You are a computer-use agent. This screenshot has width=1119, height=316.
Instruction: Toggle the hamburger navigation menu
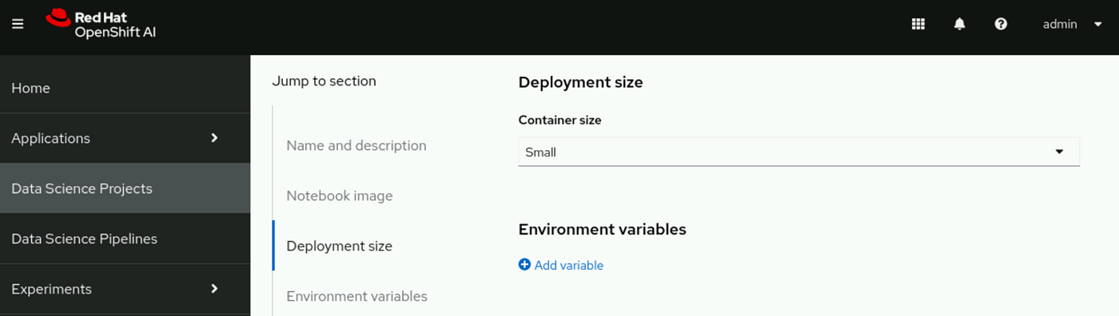tap(18, 24)
